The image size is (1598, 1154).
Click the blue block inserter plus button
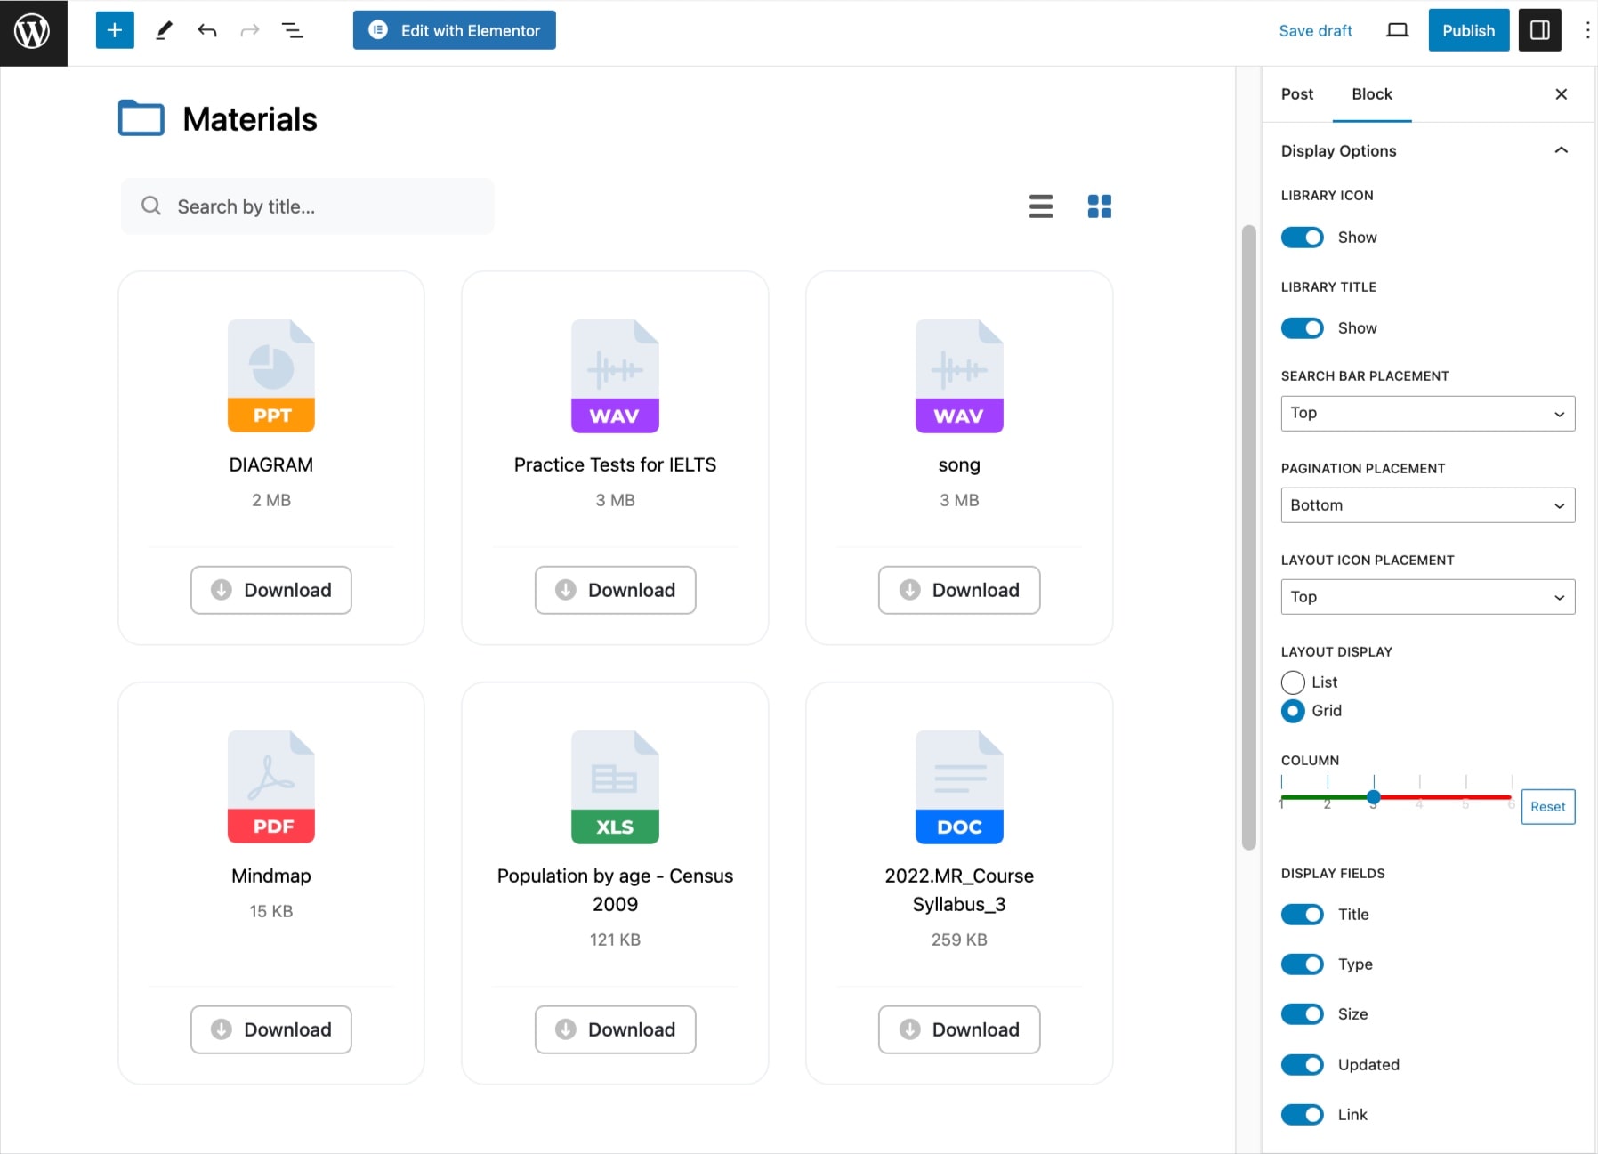pyautogui.click(x=115, y=30)
